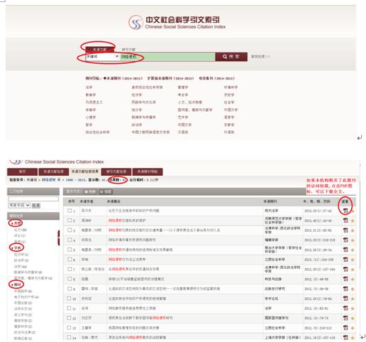This screenshot has width=366, height=342.
Task: Select the checkbox for result row 10
Action: point(69,299)
